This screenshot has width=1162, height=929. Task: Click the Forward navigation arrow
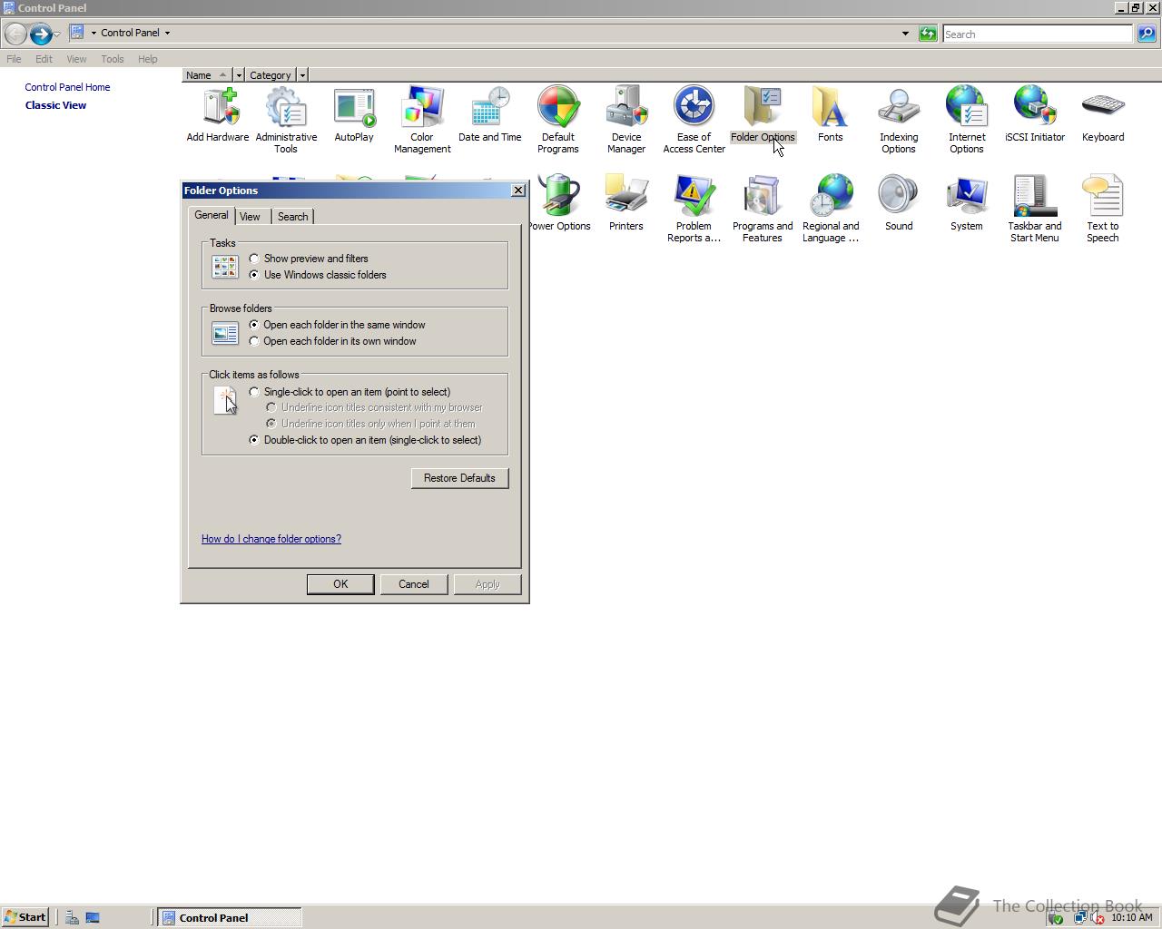41,34
